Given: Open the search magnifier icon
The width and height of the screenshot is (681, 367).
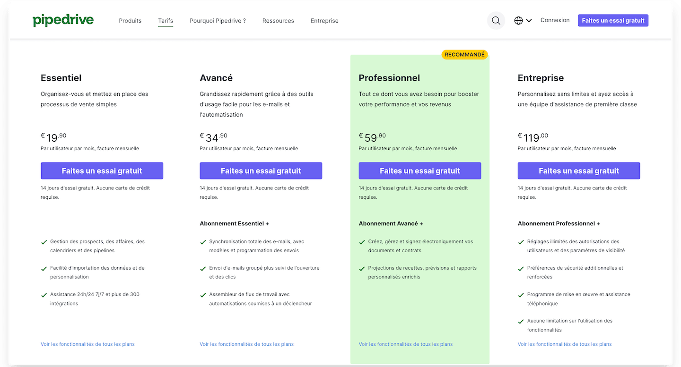Looking at the screenshot, I should point(496,20).
